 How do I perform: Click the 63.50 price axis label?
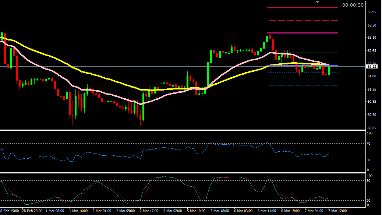click(372, 25)
